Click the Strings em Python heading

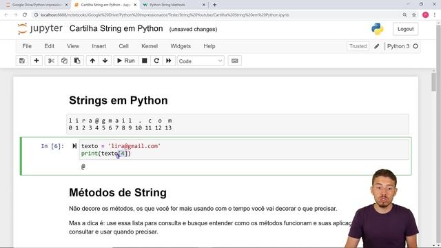pos(119,101)
